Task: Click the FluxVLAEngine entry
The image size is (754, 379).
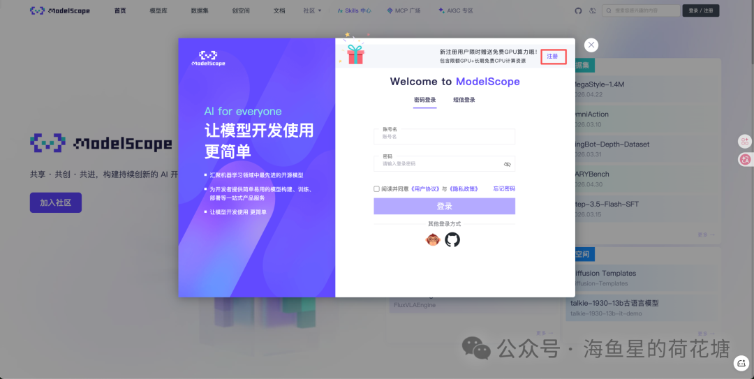Action: click(415, 305)
